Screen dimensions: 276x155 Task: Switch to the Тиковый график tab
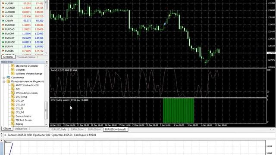[26, 57]
